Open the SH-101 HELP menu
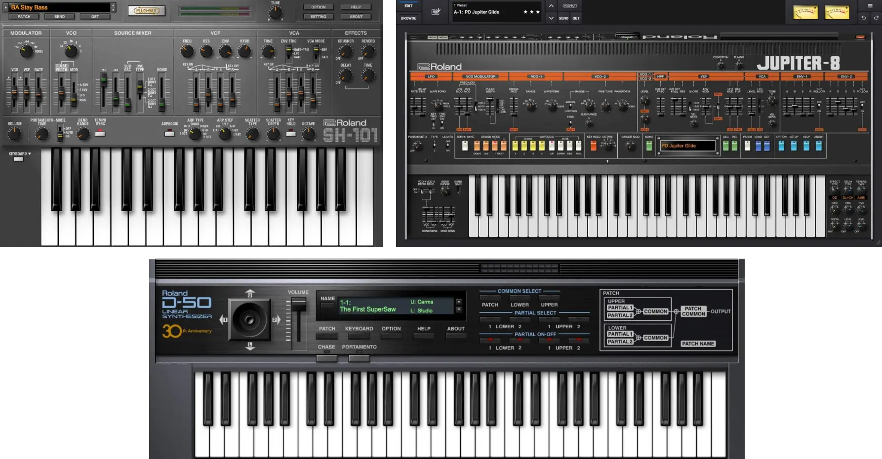The width and height of the screenshot is (882, 459). 356,7
